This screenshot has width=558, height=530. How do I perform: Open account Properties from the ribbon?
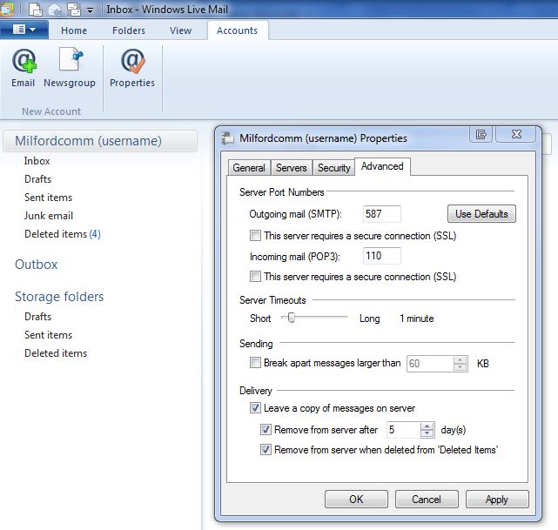[x=132, y=68]
